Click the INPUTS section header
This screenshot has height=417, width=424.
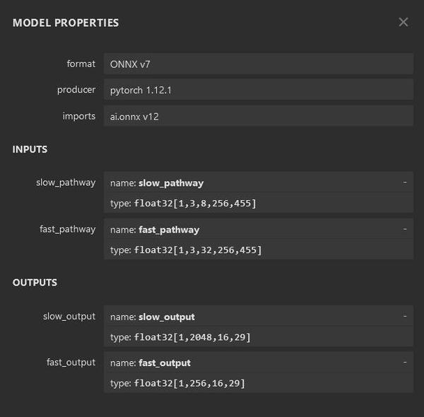[30, 149]
